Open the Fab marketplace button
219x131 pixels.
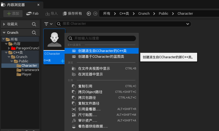(x=32, y=14)
